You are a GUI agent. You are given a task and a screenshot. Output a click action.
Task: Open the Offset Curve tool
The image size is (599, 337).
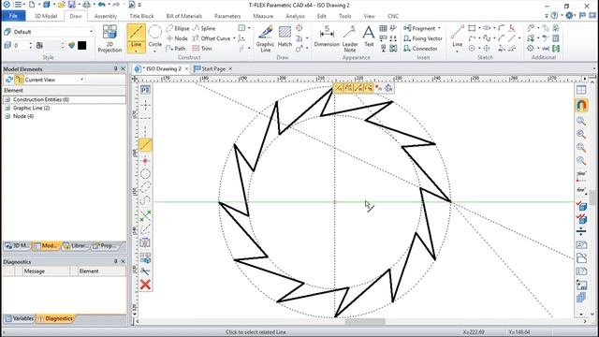point(212,38)
